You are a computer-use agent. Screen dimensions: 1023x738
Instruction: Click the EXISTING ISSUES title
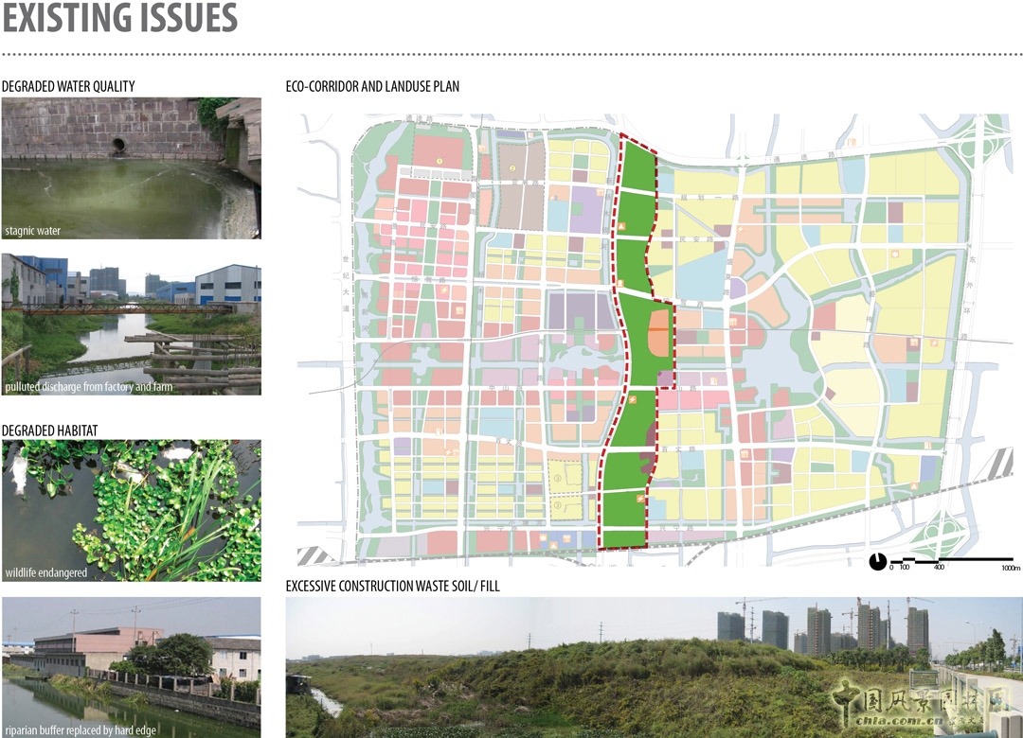[119, 19]
